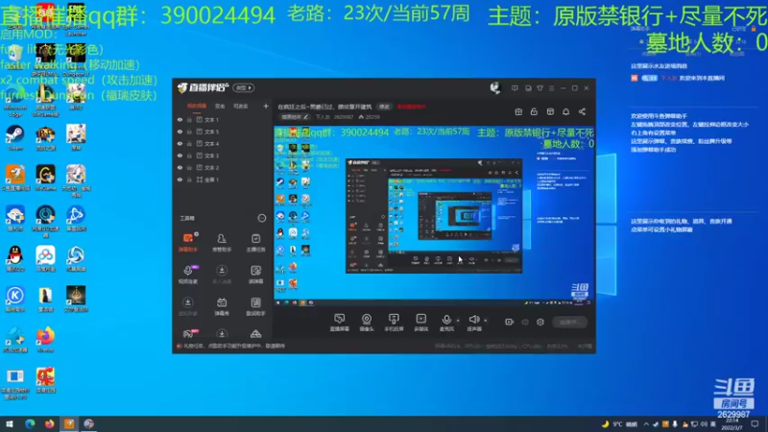The width and height of the screenshot is (768, 432).
Task: Open the 视频连麦 video co-stream tool
Action: click(187, 275)
